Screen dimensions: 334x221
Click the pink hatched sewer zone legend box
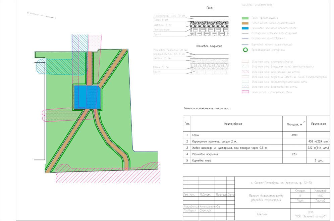coord(245,72)
